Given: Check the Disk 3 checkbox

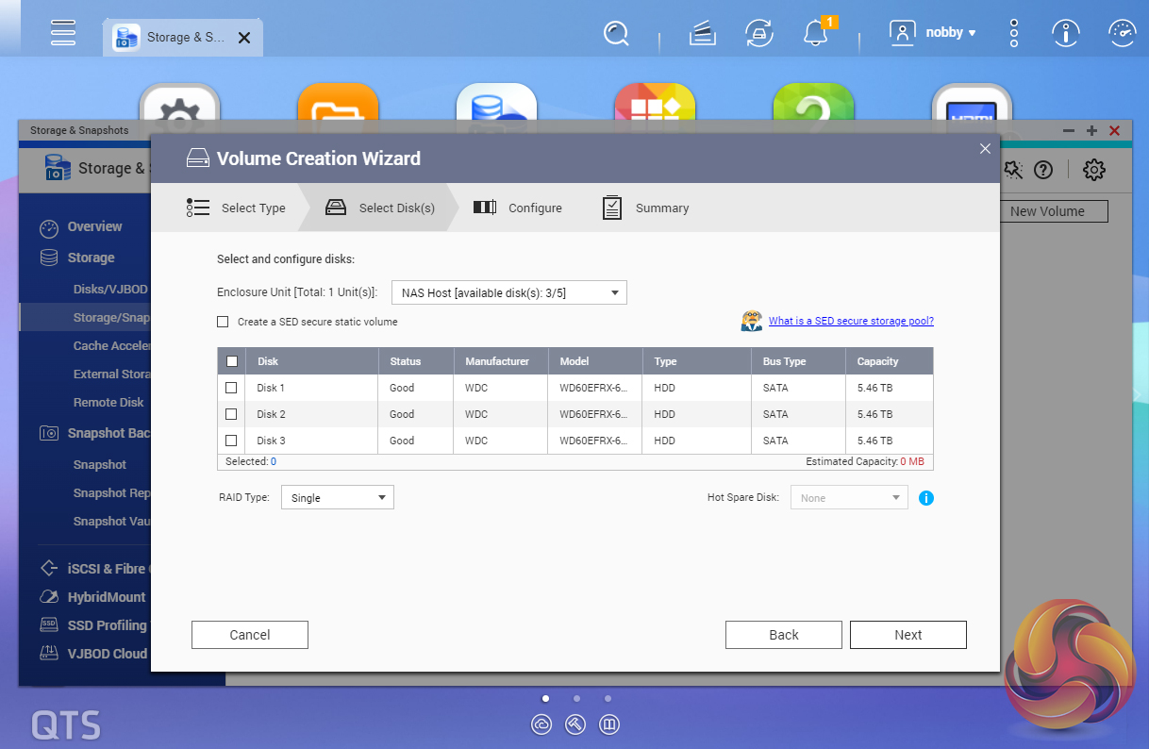Looking at the screenshot, I should click(231, 441).
